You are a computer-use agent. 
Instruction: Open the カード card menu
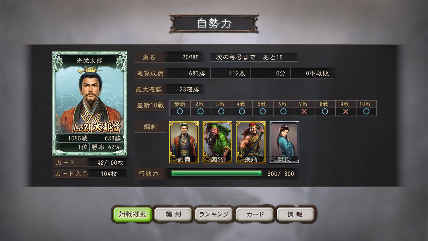(x=255, y=215)
